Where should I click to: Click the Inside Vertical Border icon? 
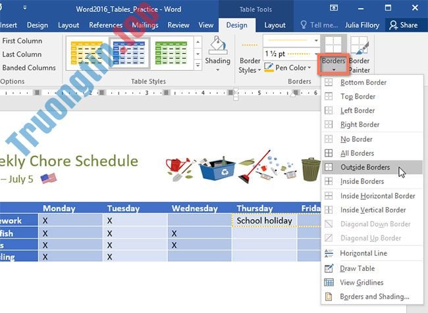(329, 210)
